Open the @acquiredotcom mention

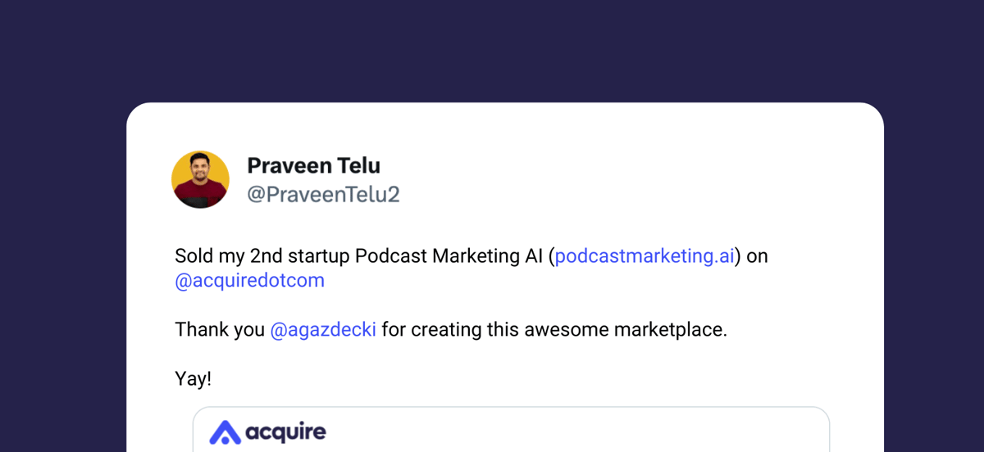(250, 281)
